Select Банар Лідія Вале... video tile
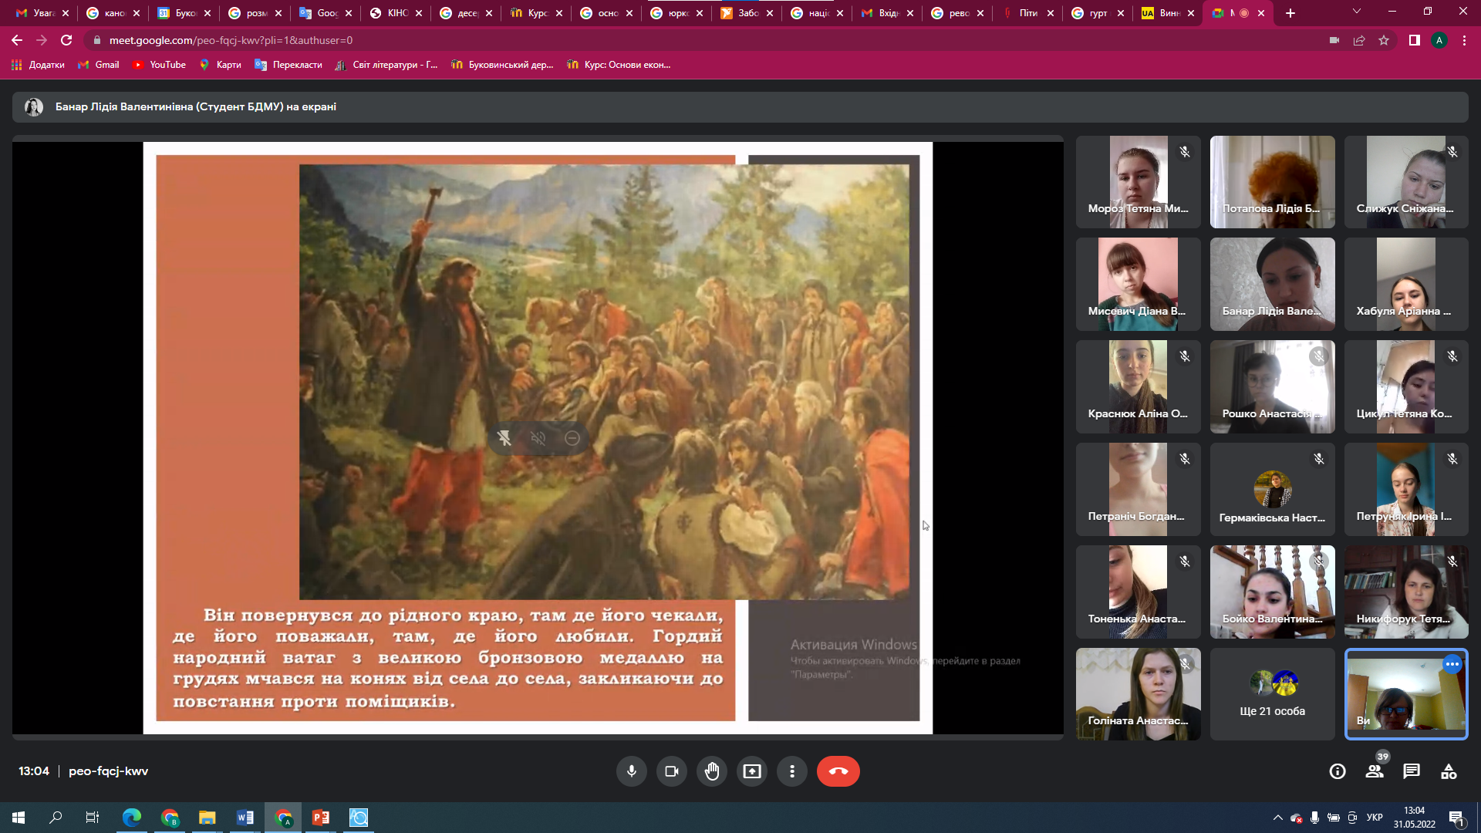The height and width of the screenshot is (833, 1481). 1273,285
